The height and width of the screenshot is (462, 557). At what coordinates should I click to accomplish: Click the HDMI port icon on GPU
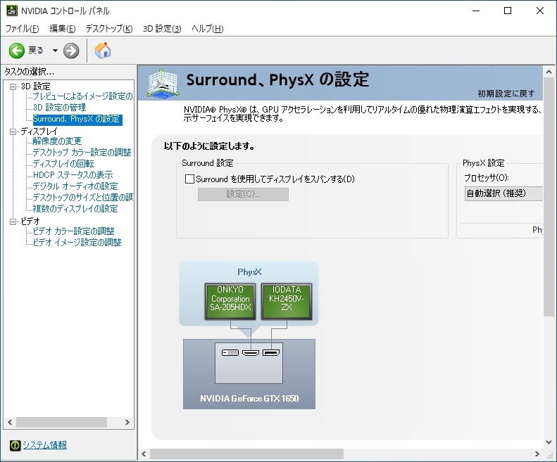(251, 352)
